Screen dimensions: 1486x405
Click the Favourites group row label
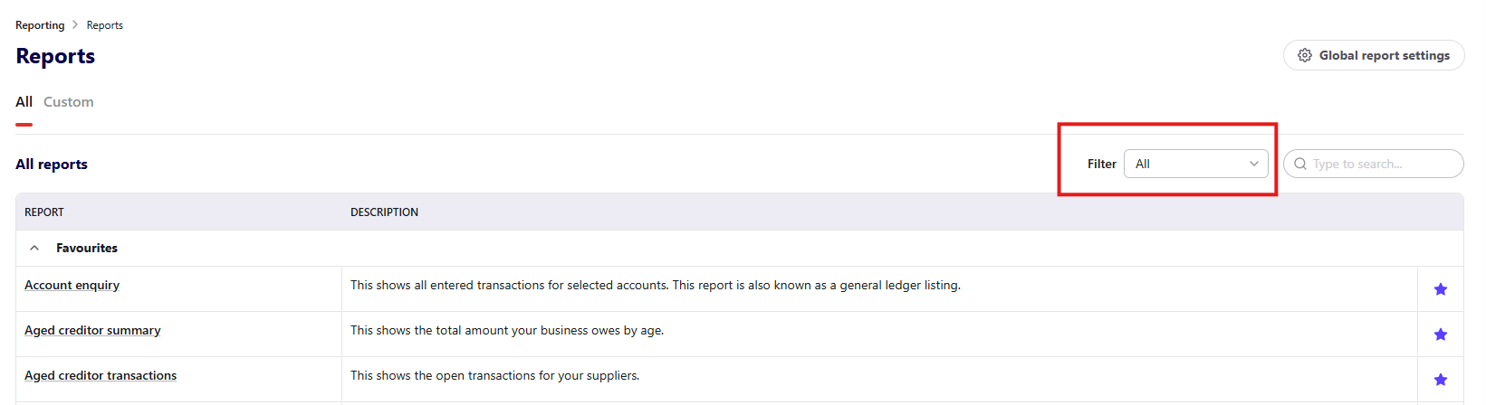coord(87,248)
